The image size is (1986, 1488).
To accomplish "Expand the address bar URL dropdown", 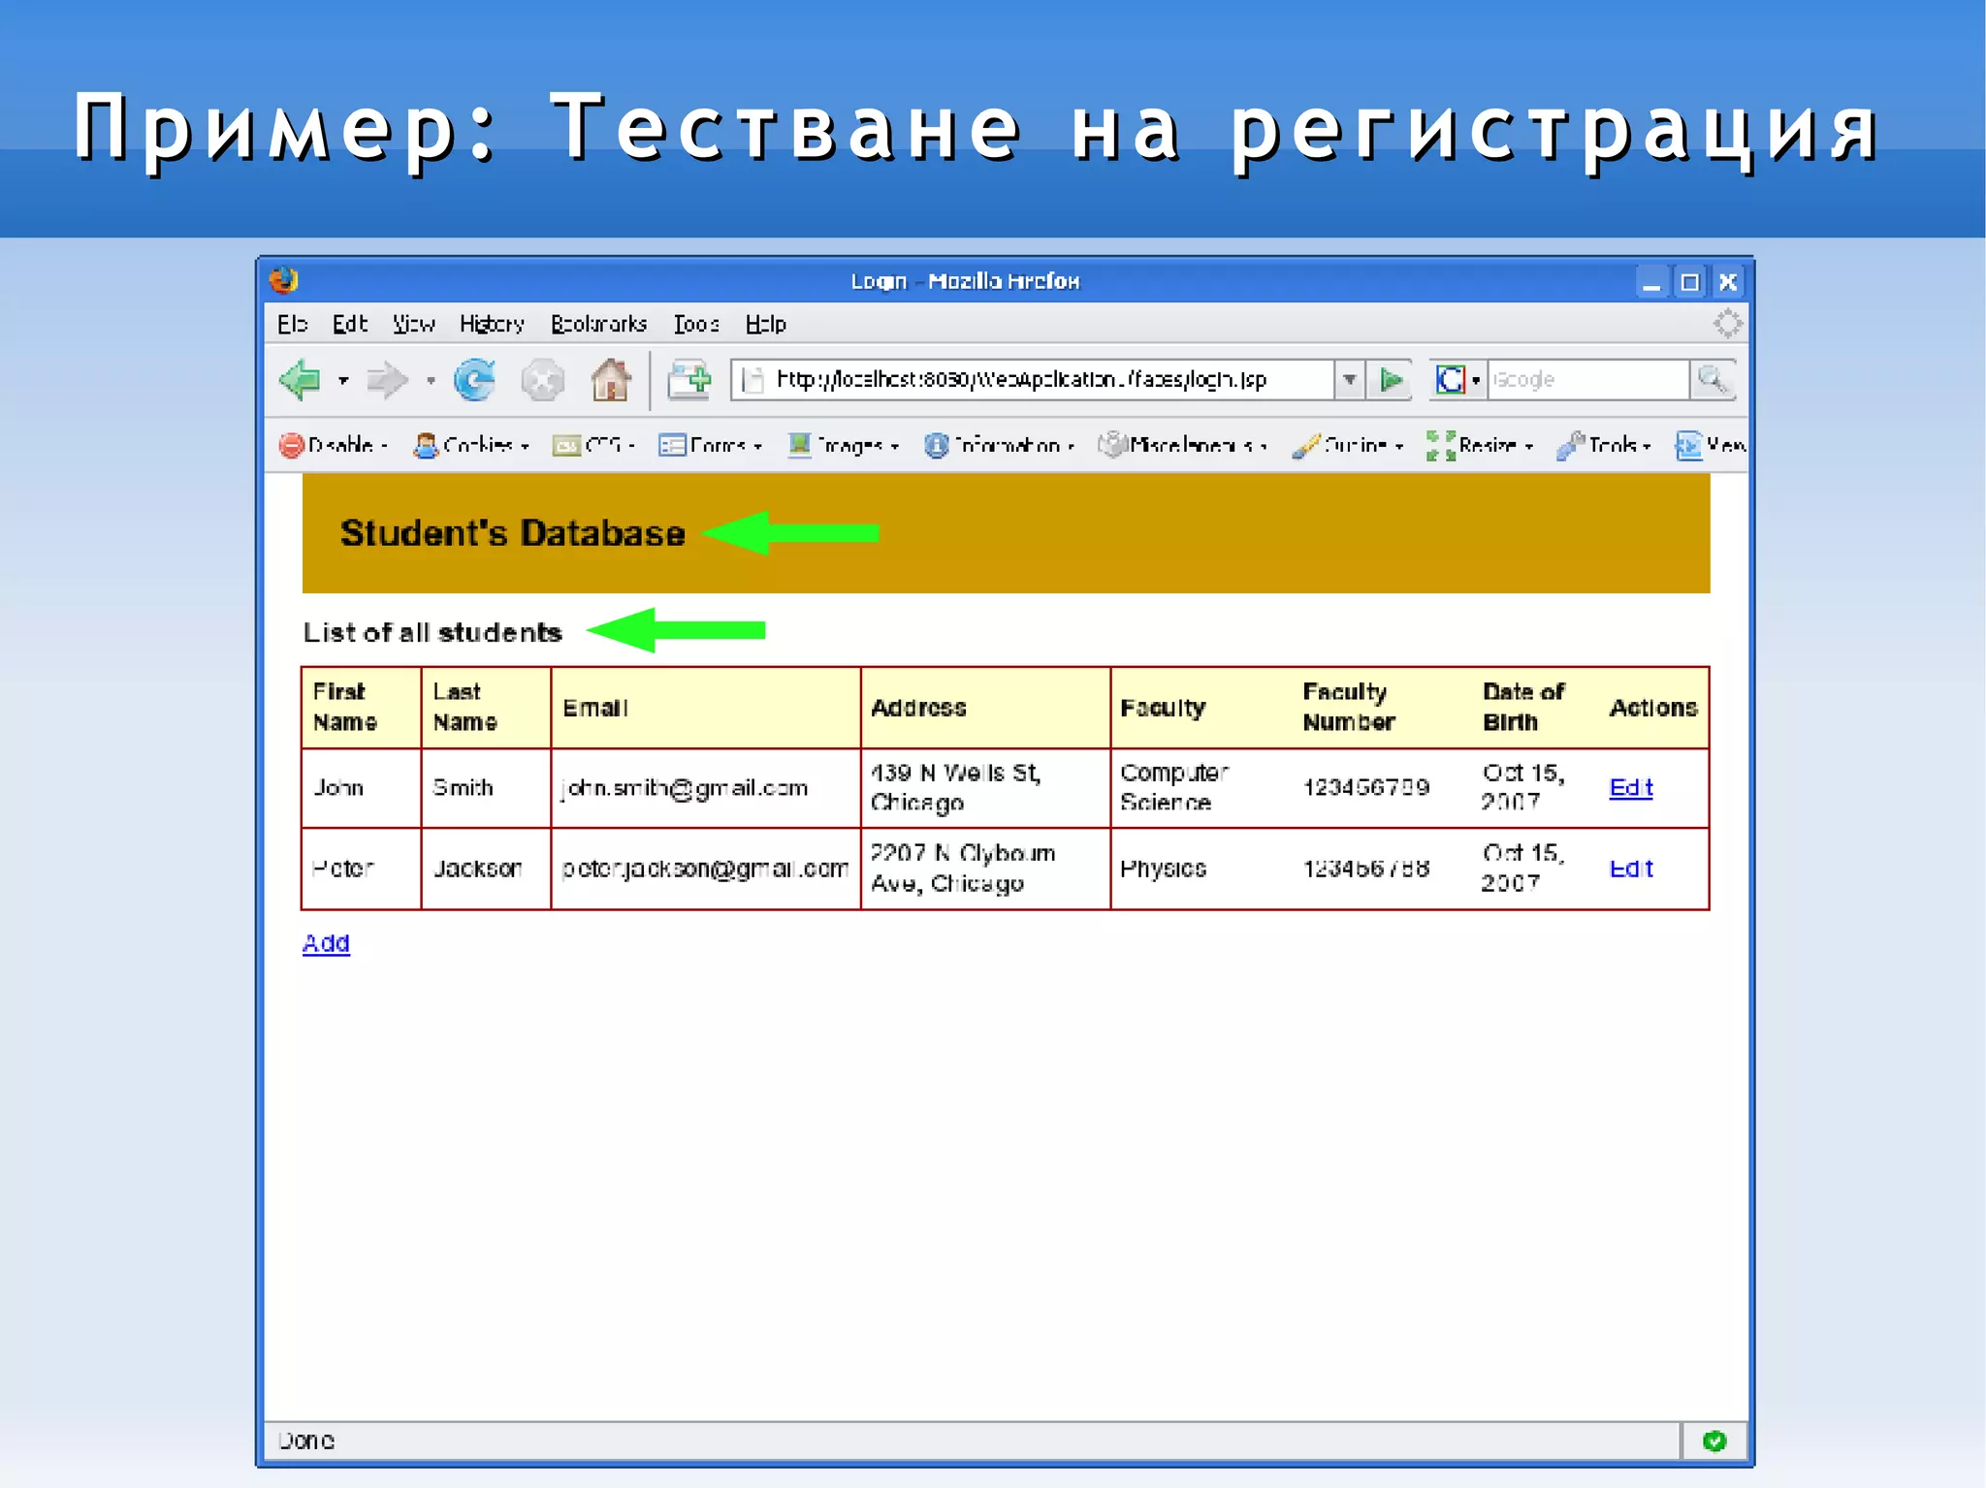I will [1349, 379].
